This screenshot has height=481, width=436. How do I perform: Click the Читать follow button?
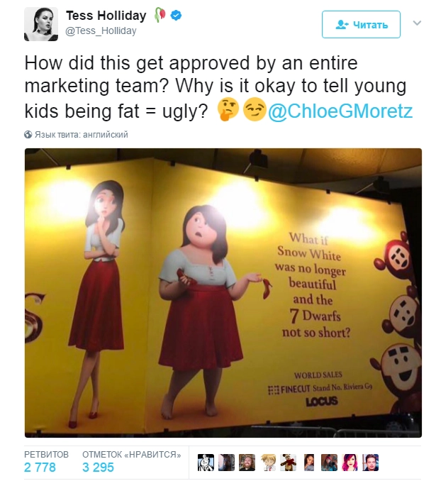click(x=361, y=25)
